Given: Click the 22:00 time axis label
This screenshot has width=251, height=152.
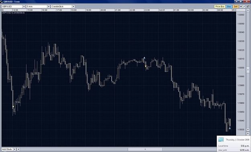Looking at the screenshot, I should click(x=132, y=10).
